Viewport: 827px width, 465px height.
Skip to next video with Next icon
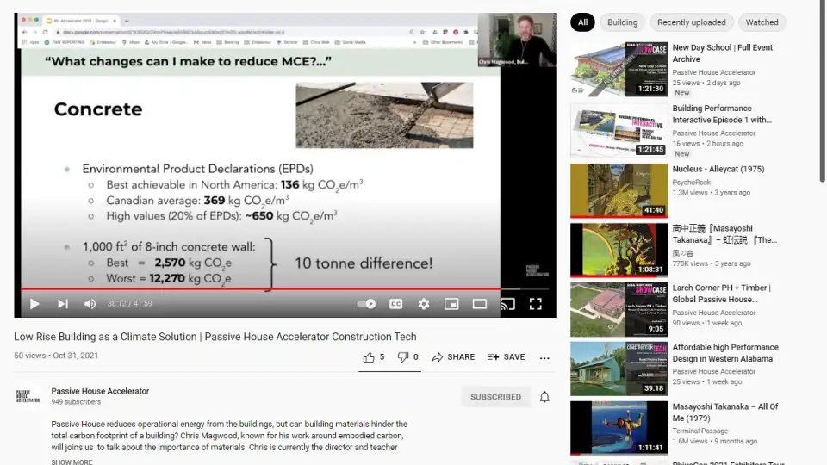click(62, 304)
